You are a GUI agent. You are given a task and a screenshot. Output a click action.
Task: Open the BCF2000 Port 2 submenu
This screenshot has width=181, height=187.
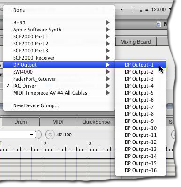tap(59, 44)
